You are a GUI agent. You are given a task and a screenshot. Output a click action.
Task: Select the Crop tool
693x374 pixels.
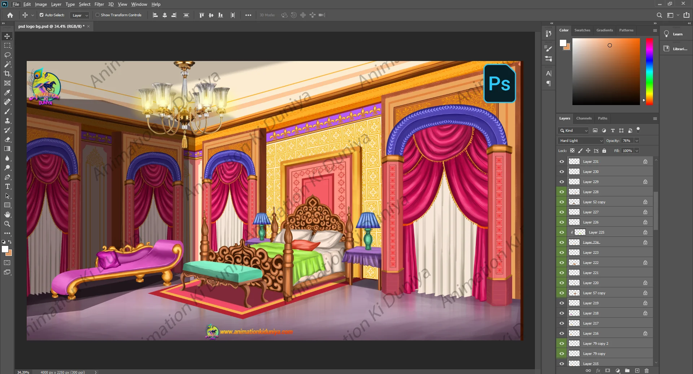(x=7, y=74)
